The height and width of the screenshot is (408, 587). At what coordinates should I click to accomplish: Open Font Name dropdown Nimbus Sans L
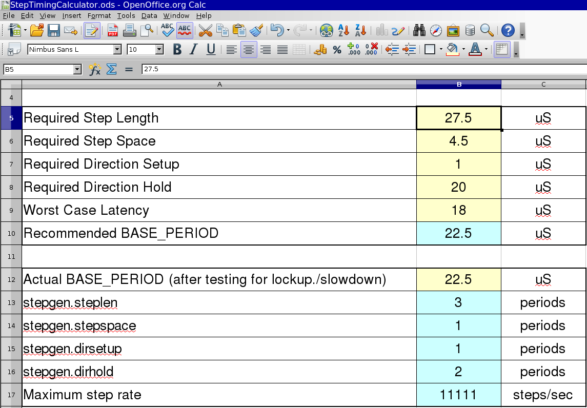tap(117, 49)
